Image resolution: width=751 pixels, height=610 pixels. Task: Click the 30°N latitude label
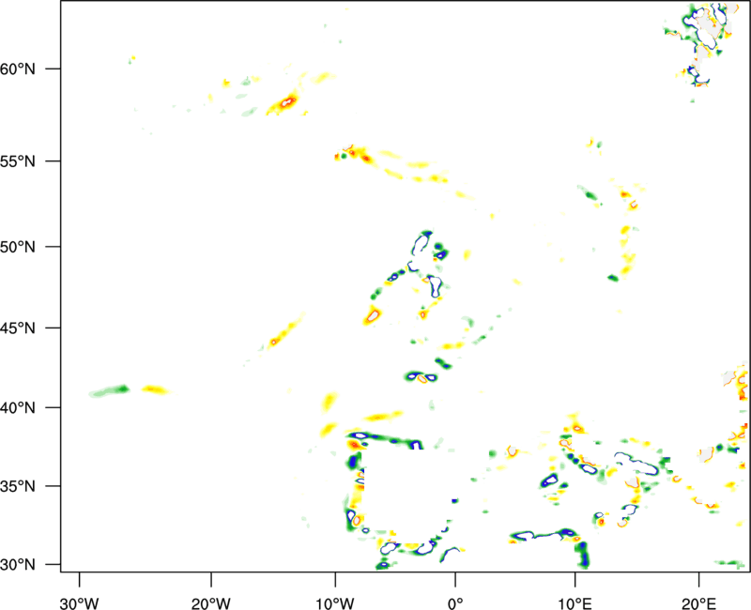(18, 565)
